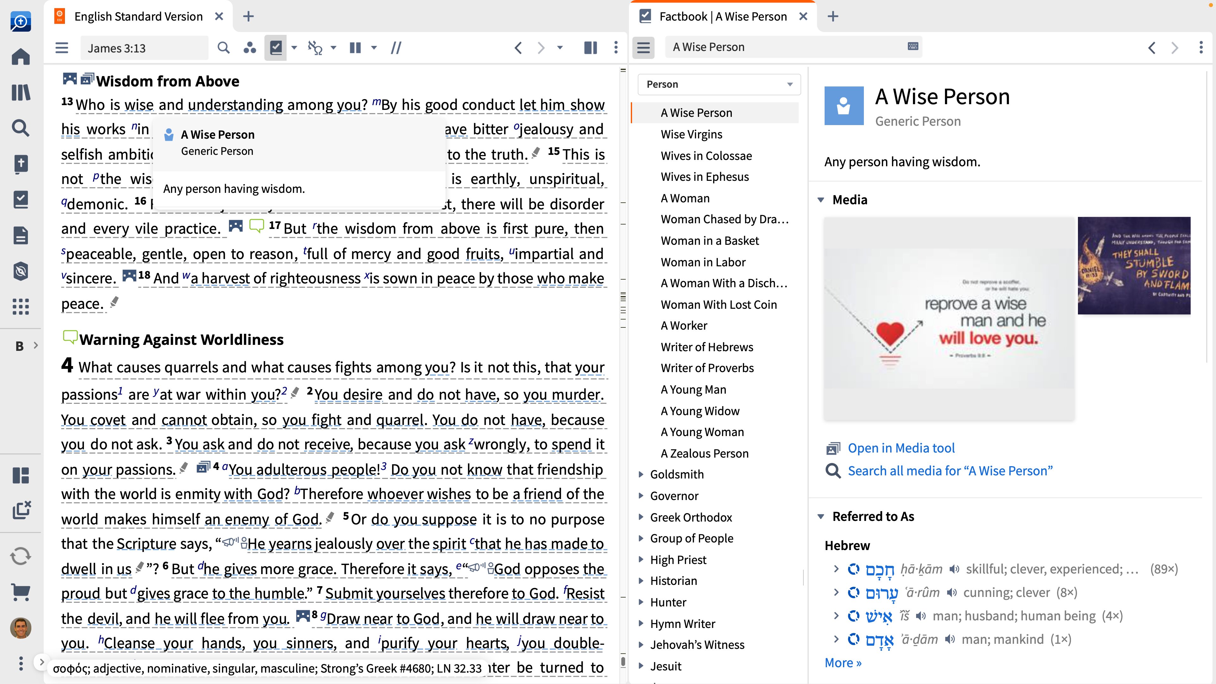Toggle the reading view split panel icon

pos(591,48)
